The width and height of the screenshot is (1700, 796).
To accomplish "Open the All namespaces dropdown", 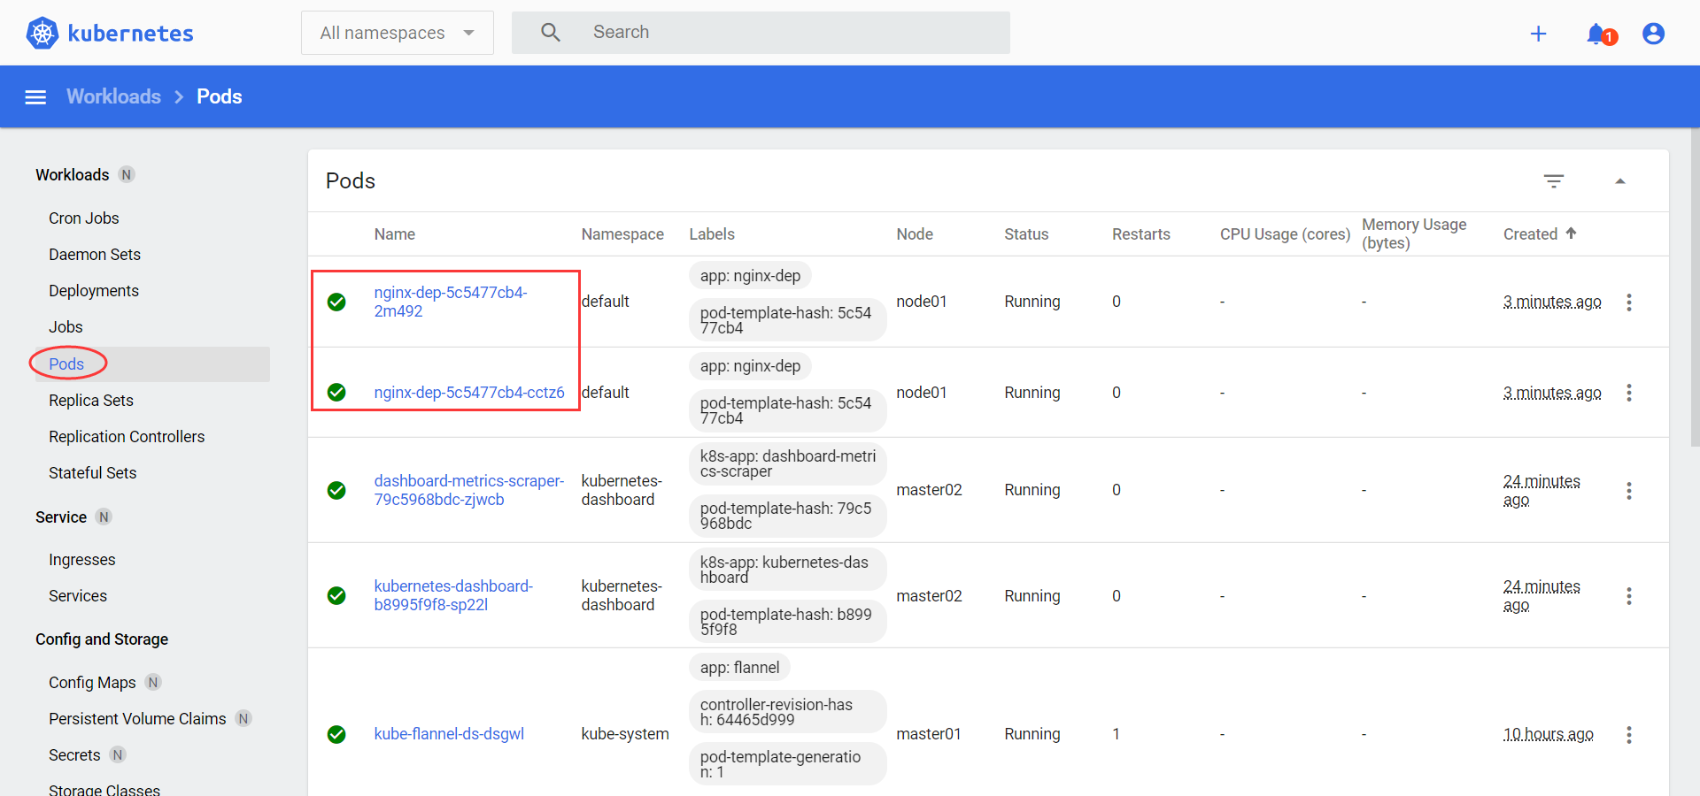I will pos(397,33).
